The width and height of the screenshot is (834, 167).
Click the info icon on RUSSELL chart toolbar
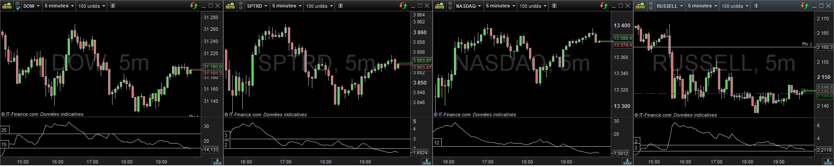(x=756, y=6)
